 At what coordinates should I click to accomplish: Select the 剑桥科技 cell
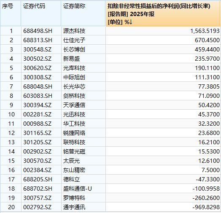[x=74, y=96]
